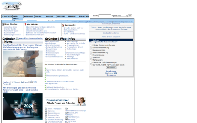Click folder icon beside Business-Plan forum
Image resolution: width=197 pixels, height=123 pixels.
click(x=46, y=115)
